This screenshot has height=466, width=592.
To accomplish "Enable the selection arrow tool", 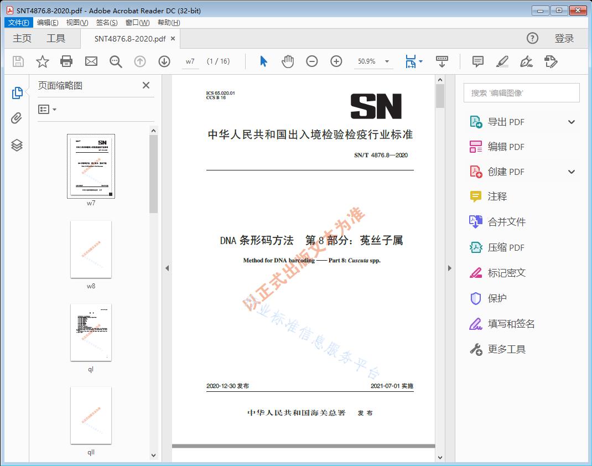I will pyautogui.click(x=263, y=61).
